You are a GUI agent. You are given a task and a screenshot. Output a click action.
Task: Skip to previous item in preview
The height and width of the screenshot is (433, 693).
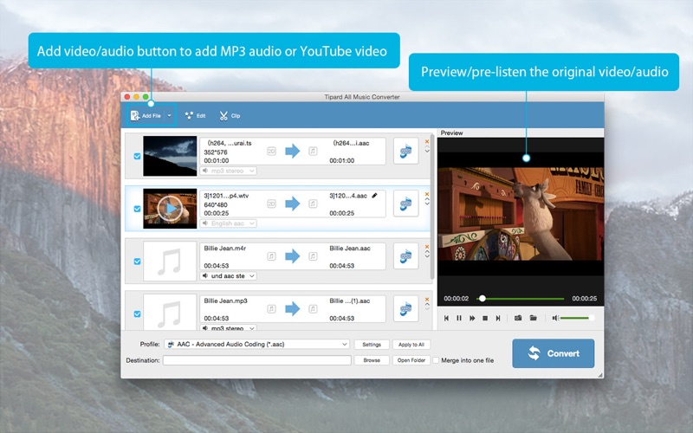[x=446, y=318]
